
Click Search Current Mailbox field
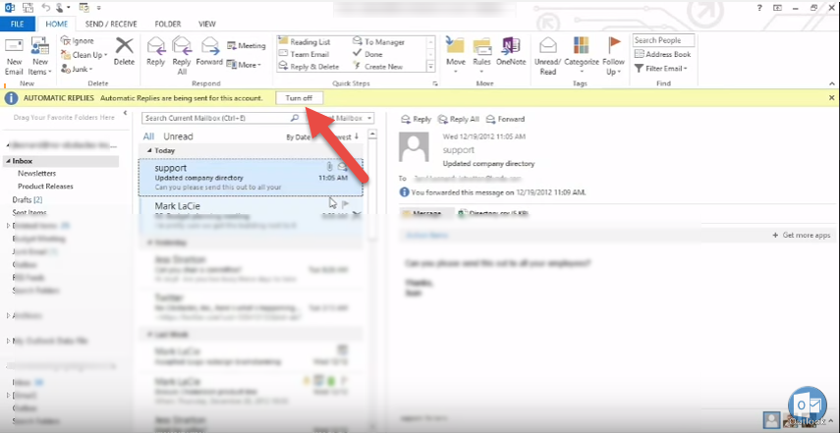click(215, 118)
